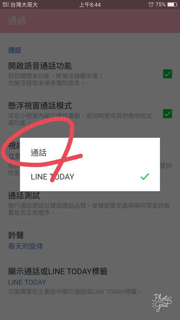Toggle the 懸浮視窗通話模式 checkbox
The image size is (180, 320).
pos(167,114)
